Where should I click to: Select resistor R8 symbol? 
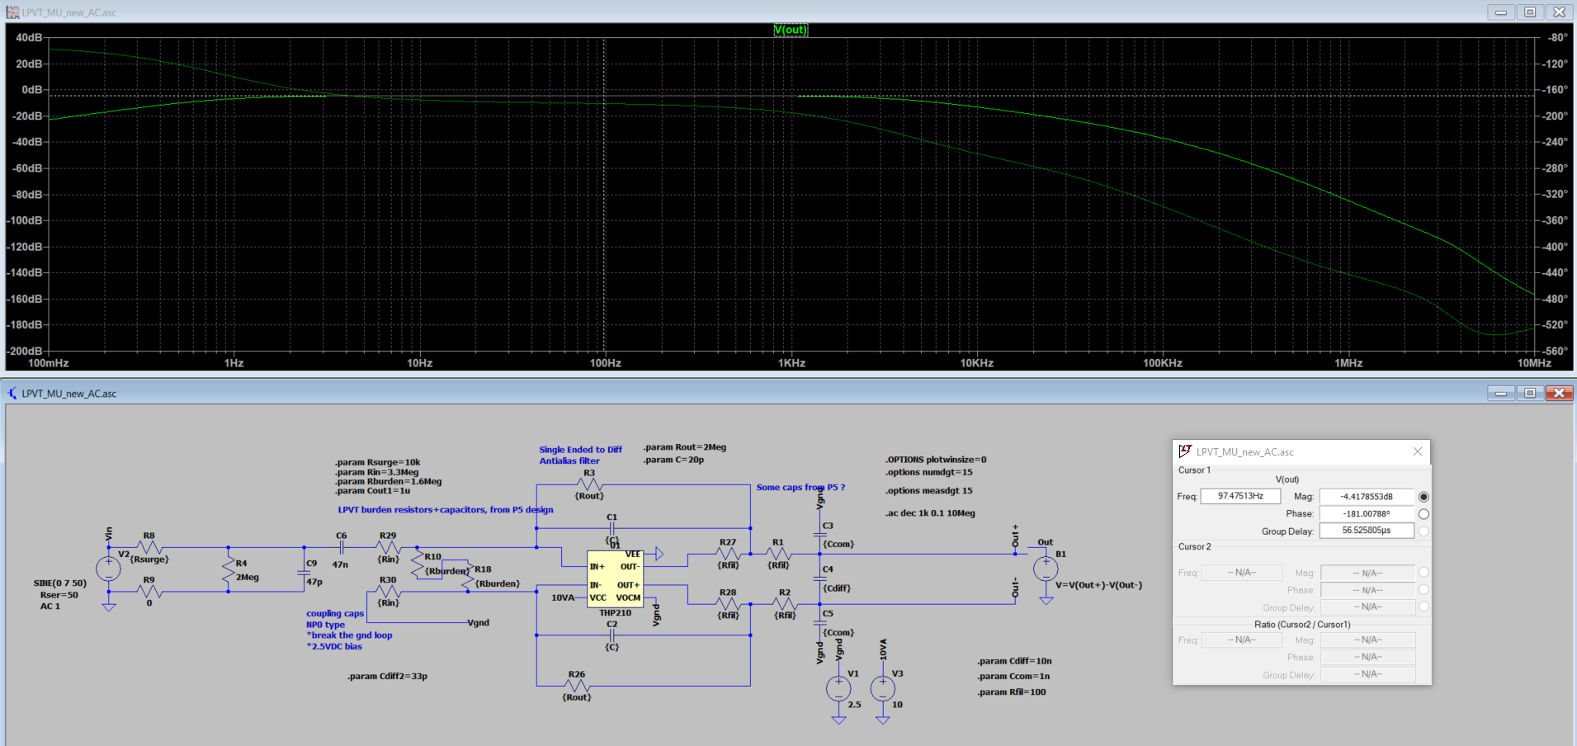click(x=149, y=547)
